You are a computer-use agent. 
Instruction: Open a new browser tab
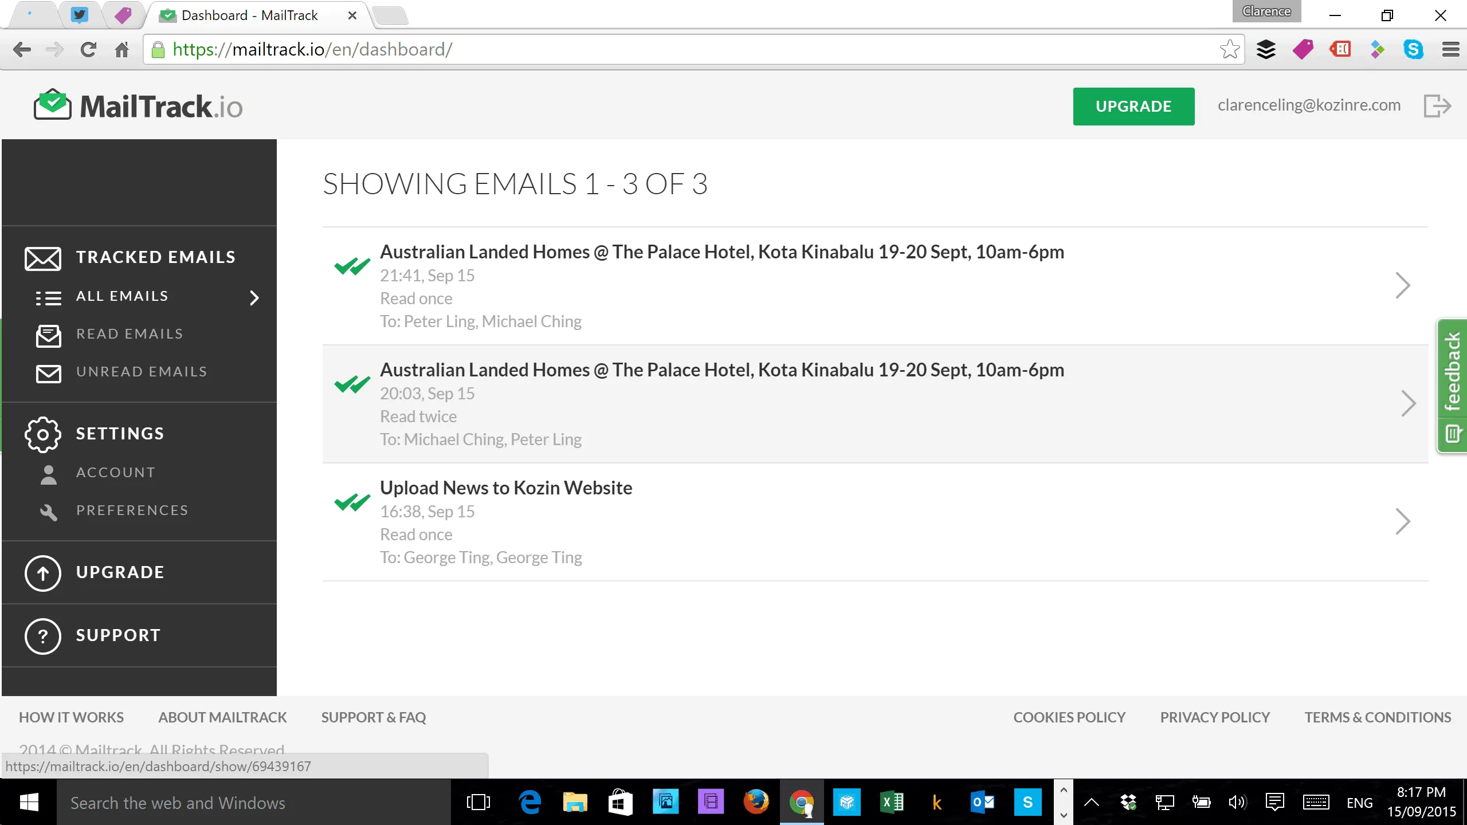coord(391,15)
